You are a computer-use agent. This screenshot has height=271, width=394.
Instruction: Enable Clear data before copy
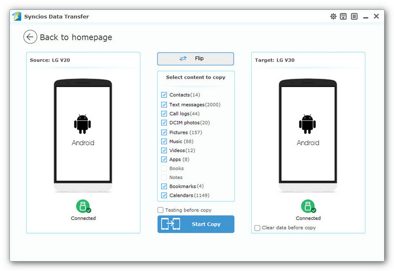click(257, 228)
